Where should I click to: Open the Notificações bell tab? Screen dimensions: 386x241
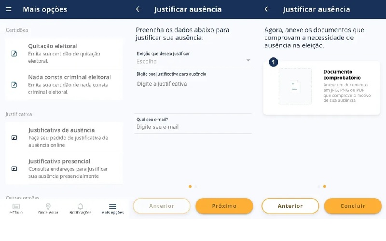80,209
